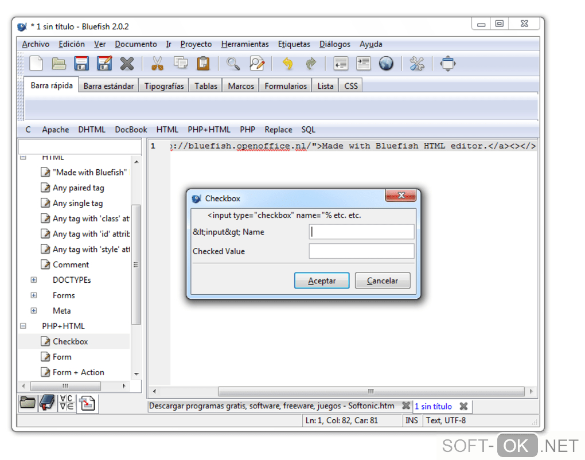Click the character map icon in side panel

pyautogui.click(x=67, y=403)
